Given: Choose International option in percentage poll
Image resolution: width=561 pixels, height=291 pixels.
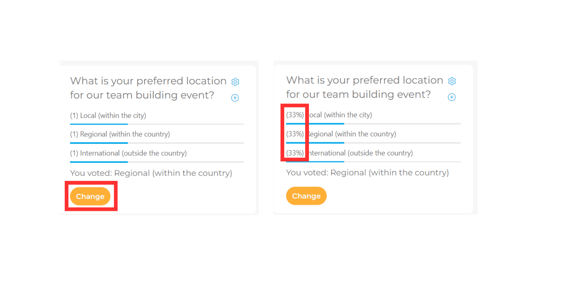Looking at the screenshot, I should point(360,153).
